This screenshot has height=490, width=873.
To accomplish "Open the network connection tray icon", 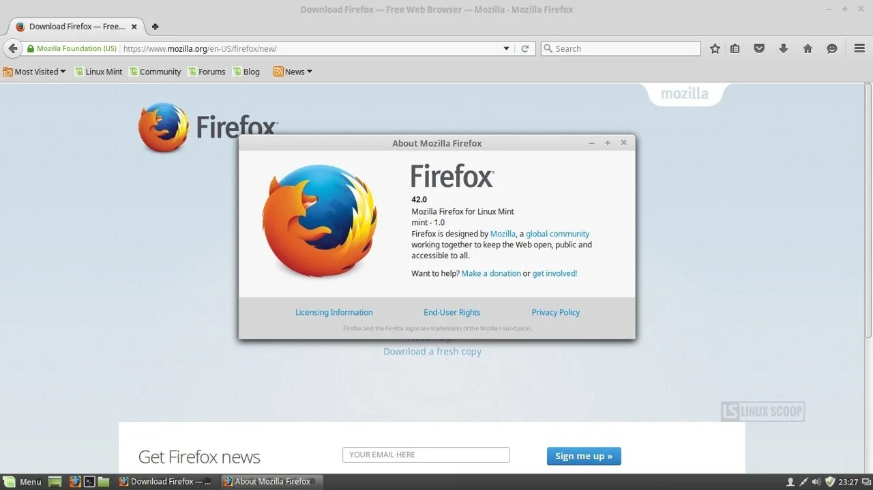I will click(803, 482).
